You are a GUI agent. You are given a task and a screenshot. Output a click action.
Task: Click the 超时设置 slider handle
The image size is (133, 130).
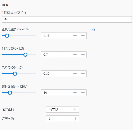point(10,93)
